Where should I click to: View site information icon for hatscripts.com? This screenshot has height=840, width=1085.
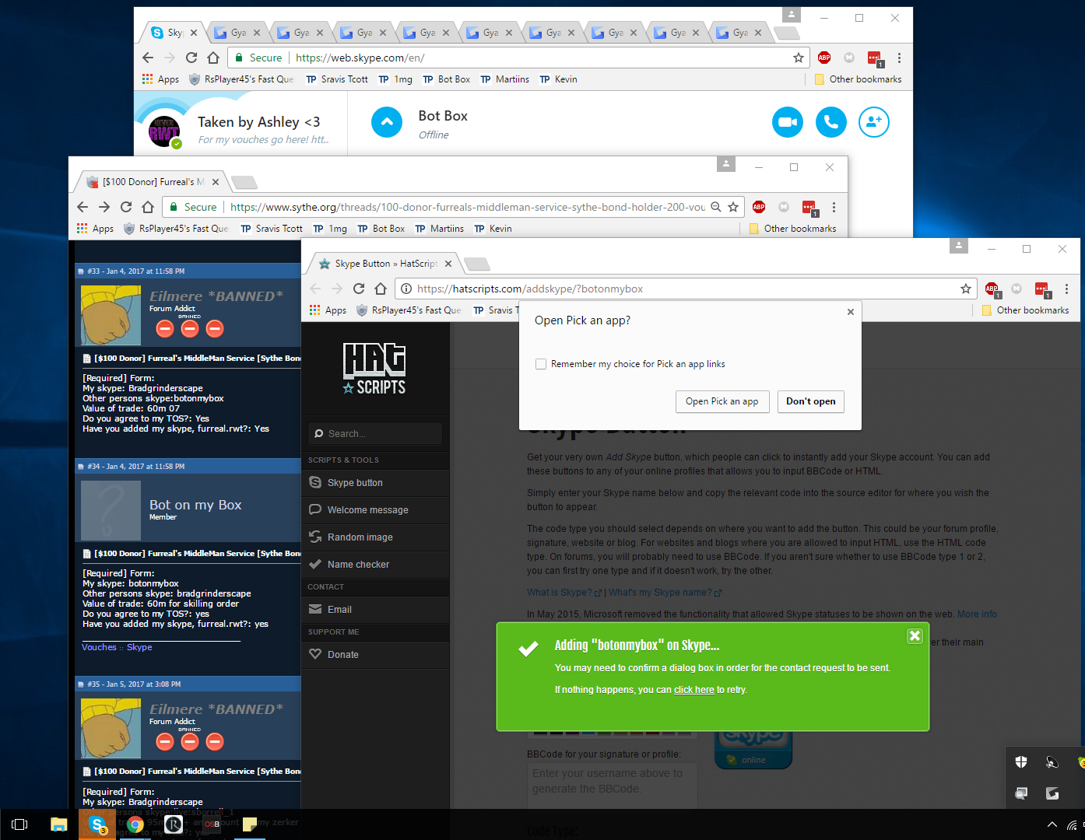click(406, 289)
